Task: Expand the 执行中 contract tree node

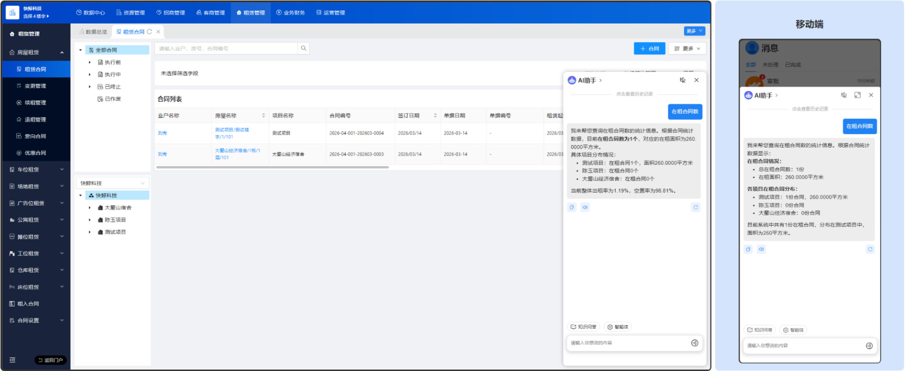Action: click(x=90, y=74)
